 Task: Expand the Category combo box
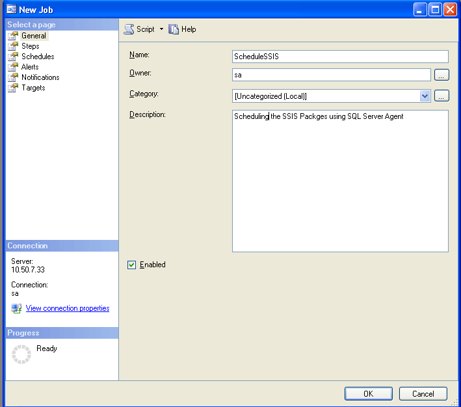pyautogui.click(x=425, y=96)
